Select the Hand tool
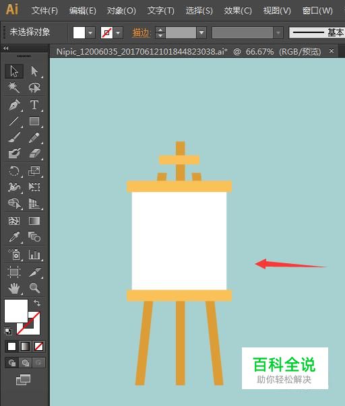The width and height of the screenshot is (345, 406). click(x=14, y=288)
